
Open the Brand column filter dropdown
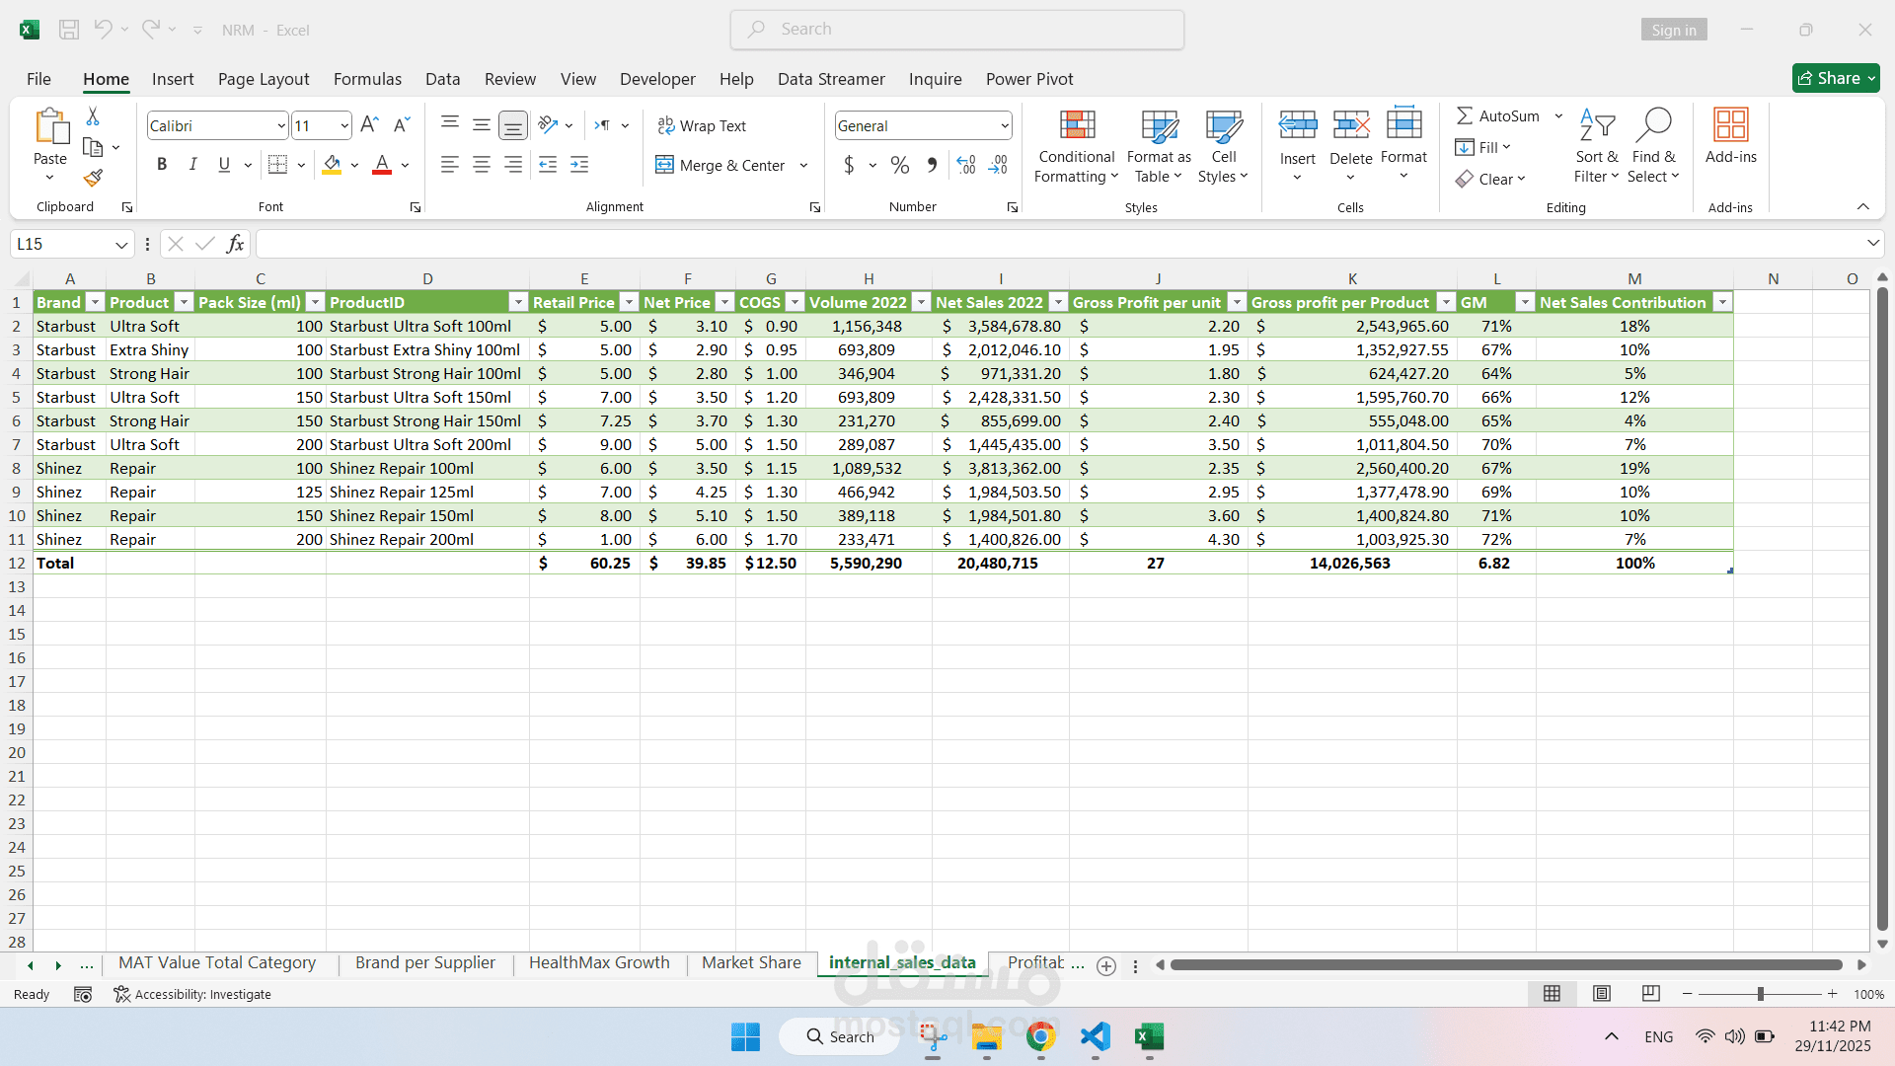[x=95, y=302]
